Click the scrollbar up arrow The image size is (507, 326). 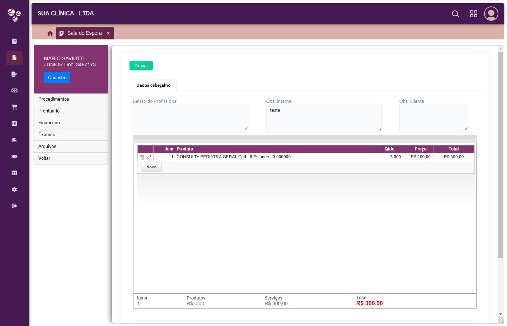point(501,48)
